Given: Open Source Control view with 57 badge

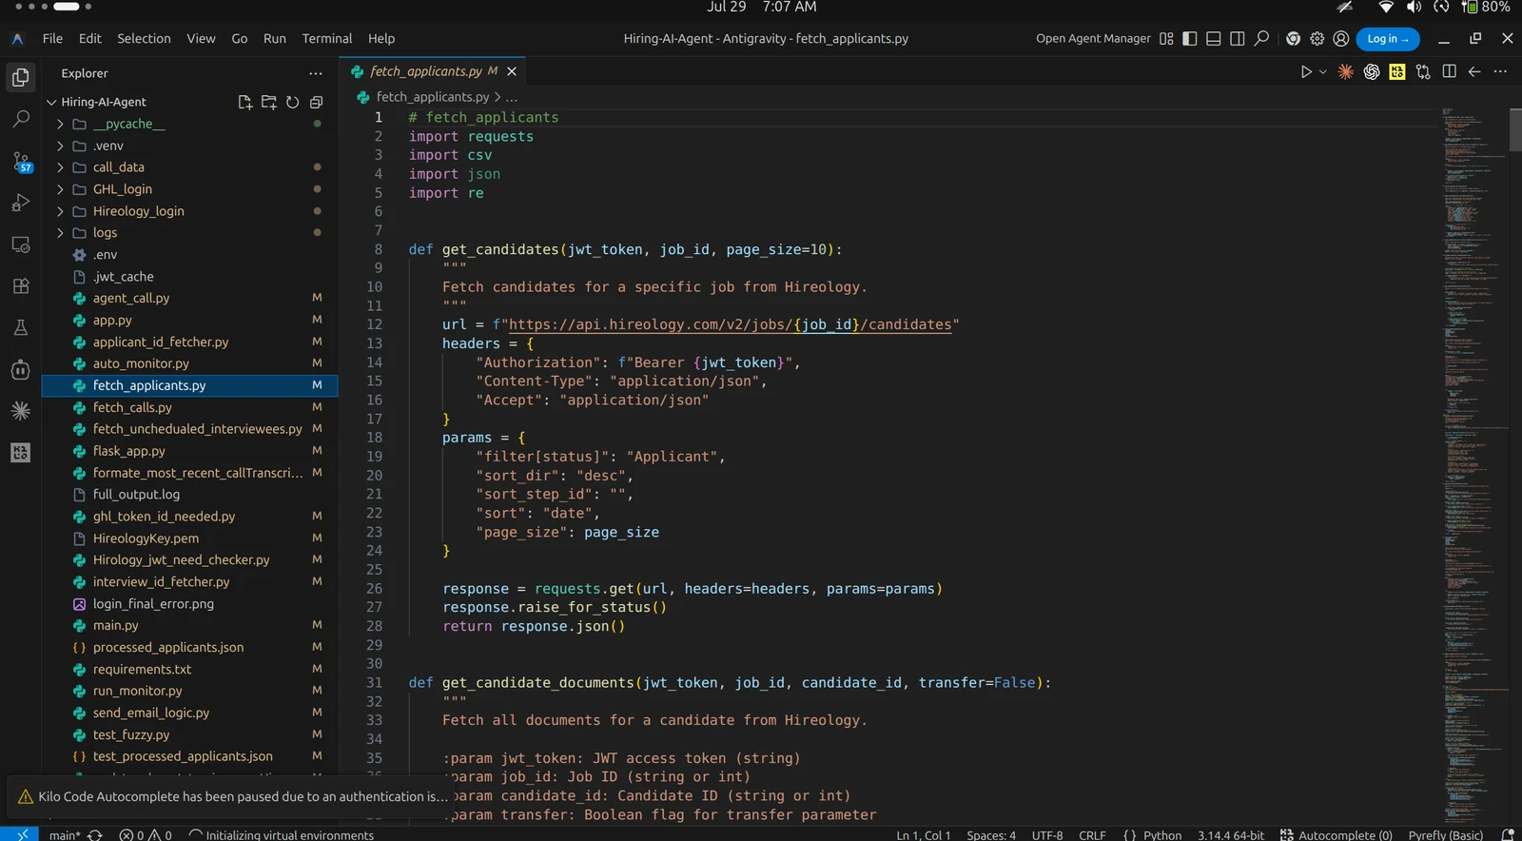Looking at the screenshot, I should 21,161.
